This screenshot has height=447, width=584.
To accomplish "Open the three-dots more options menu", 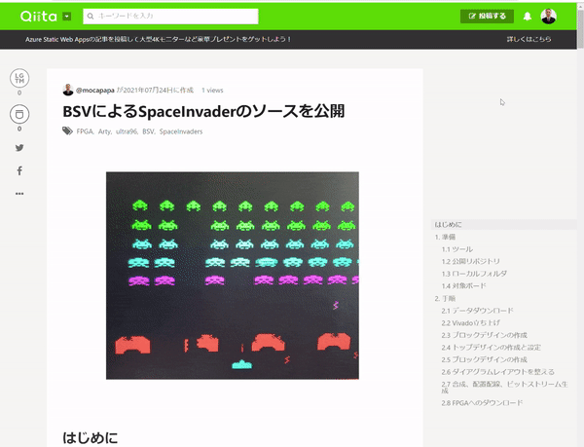I will (19, 194).
